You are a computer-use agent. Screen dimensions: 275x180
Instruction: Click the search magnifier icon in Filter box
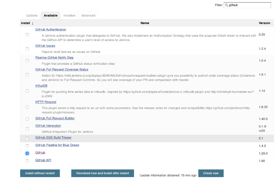click(226, 5)
